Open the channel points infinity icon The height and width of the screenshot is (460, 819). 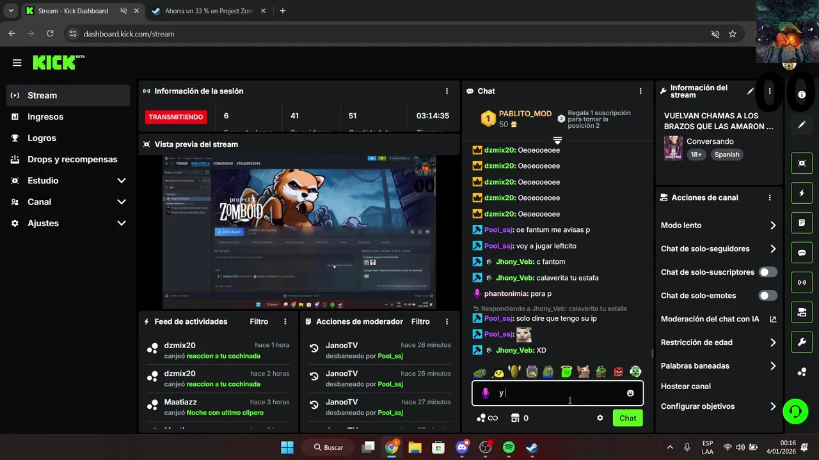(488, 418)
